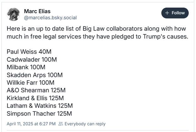Select the A&O Shearman 125M line

[36, 90]
